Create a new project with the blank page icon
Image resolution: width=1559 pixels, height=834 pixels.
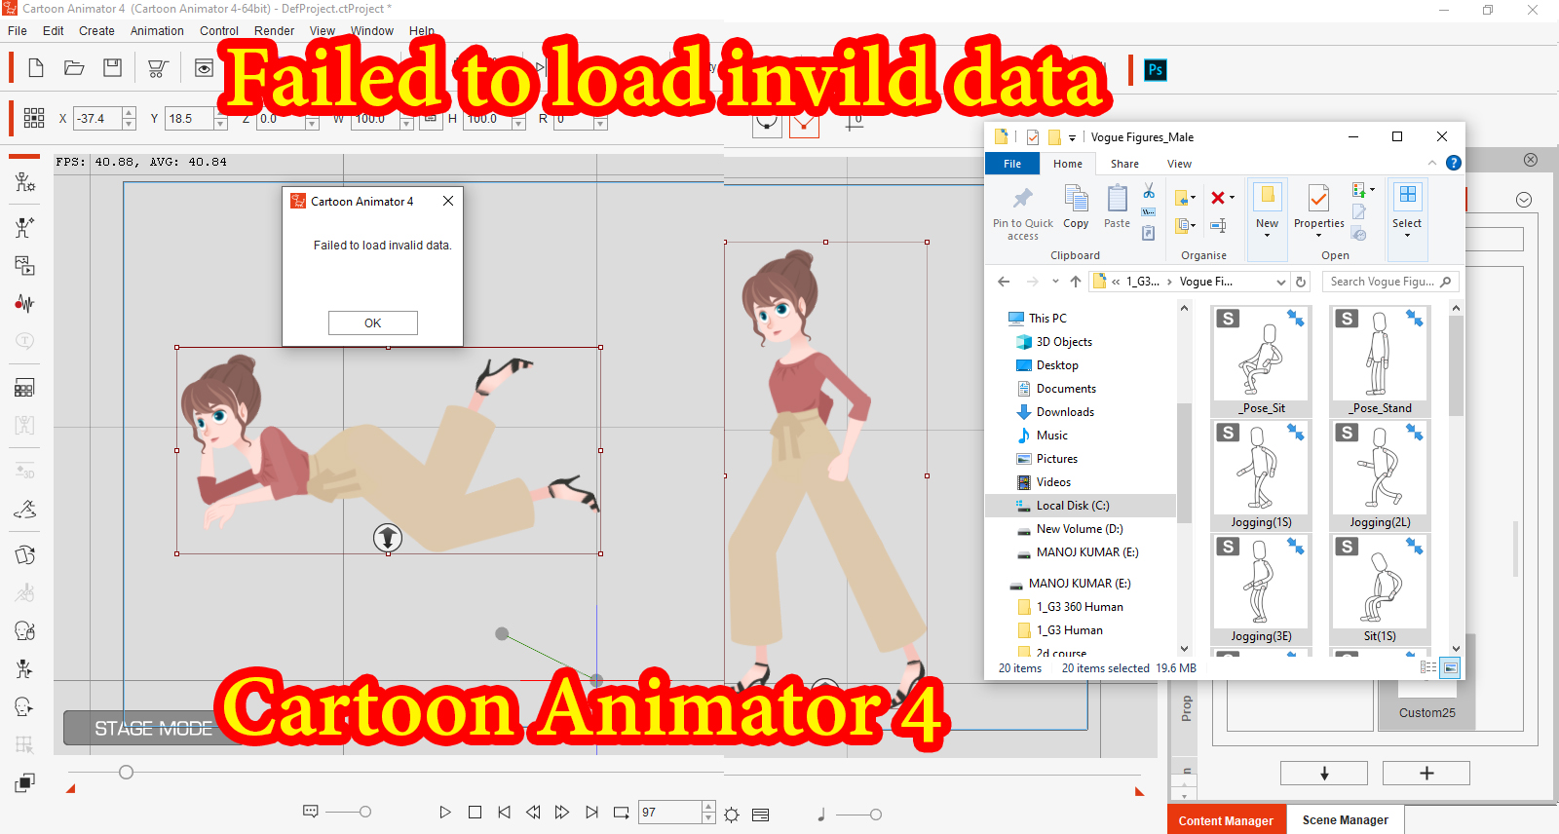(36, 68)
